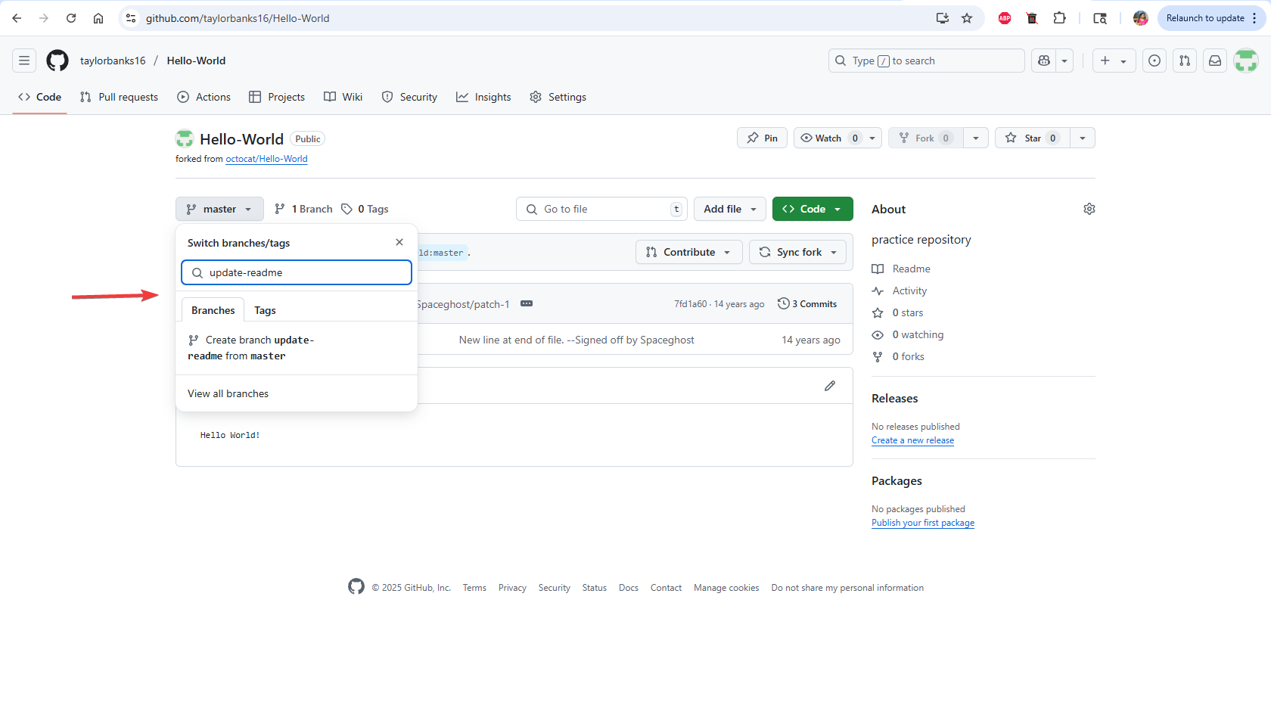Click GitHub logo in footer
The height and width of the screenshot is (727, 1271).
point(356,586)
